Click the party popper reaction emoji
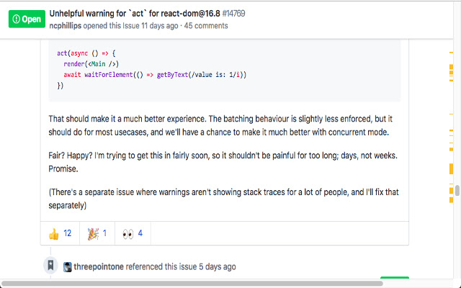 point(92,233)
